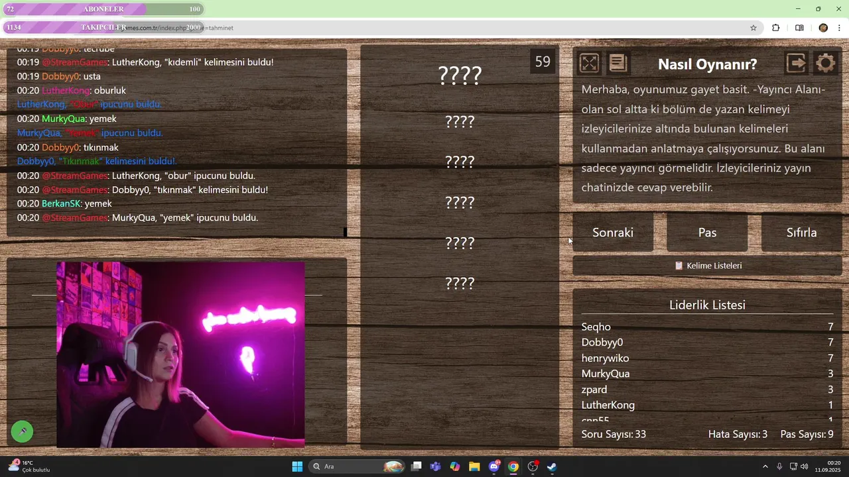Click the TAKIPÇILER progress bar overlay
Image resolution: width=849 pixels, height=477 pixels.
[103, 27]
